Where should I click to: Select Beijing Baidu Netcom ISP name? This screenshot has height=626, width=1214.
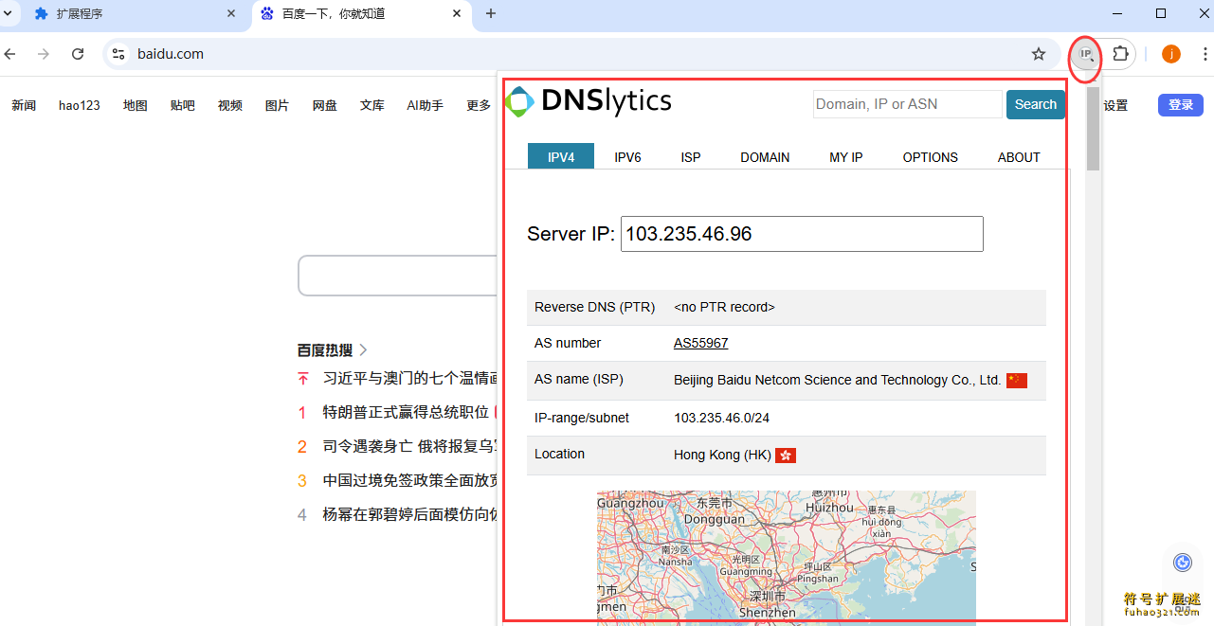click(837, 380)
